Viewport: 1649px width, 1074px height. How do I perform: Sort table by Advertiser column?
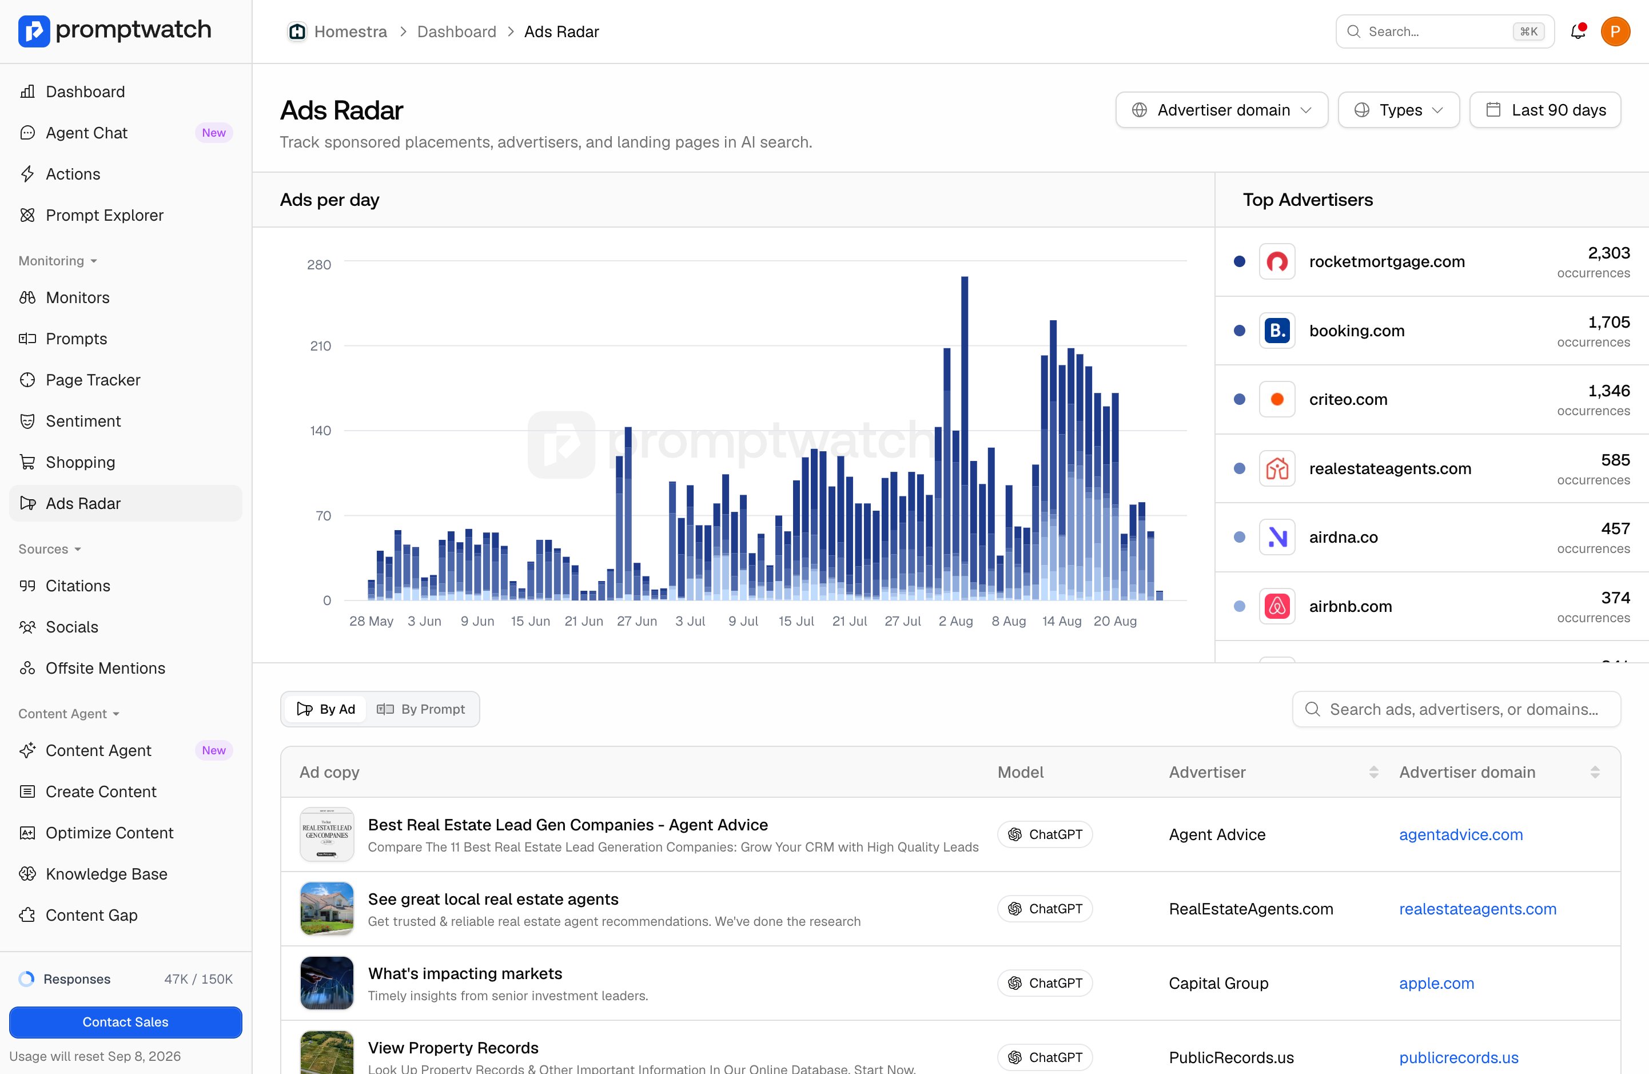point(1373,772)
